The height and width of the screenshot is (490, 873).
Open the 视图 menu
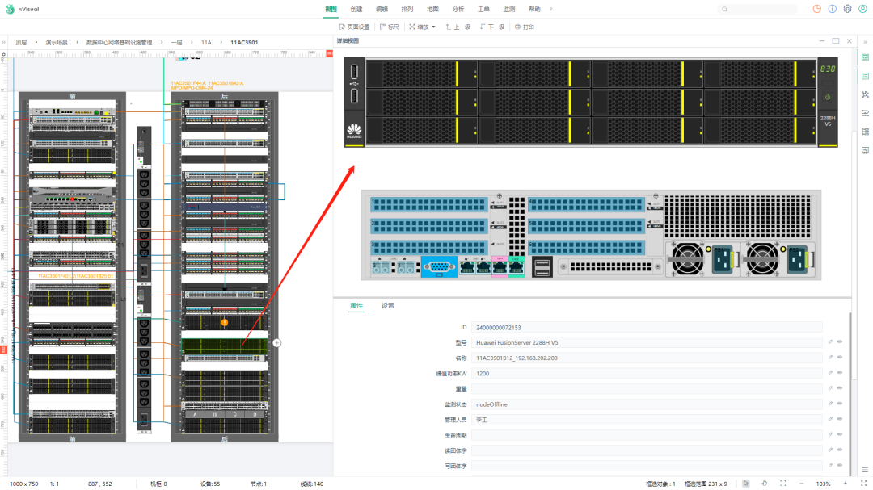tap(331, 9)
